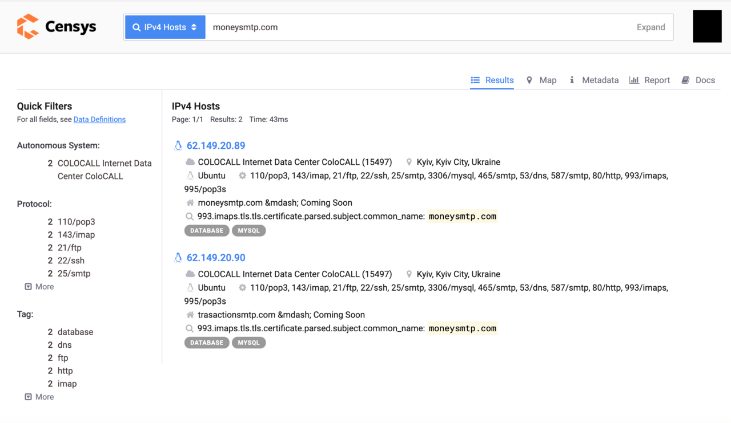
Task: Click the location pin in the 62.149.20.90 result
Action: point(409,274)
